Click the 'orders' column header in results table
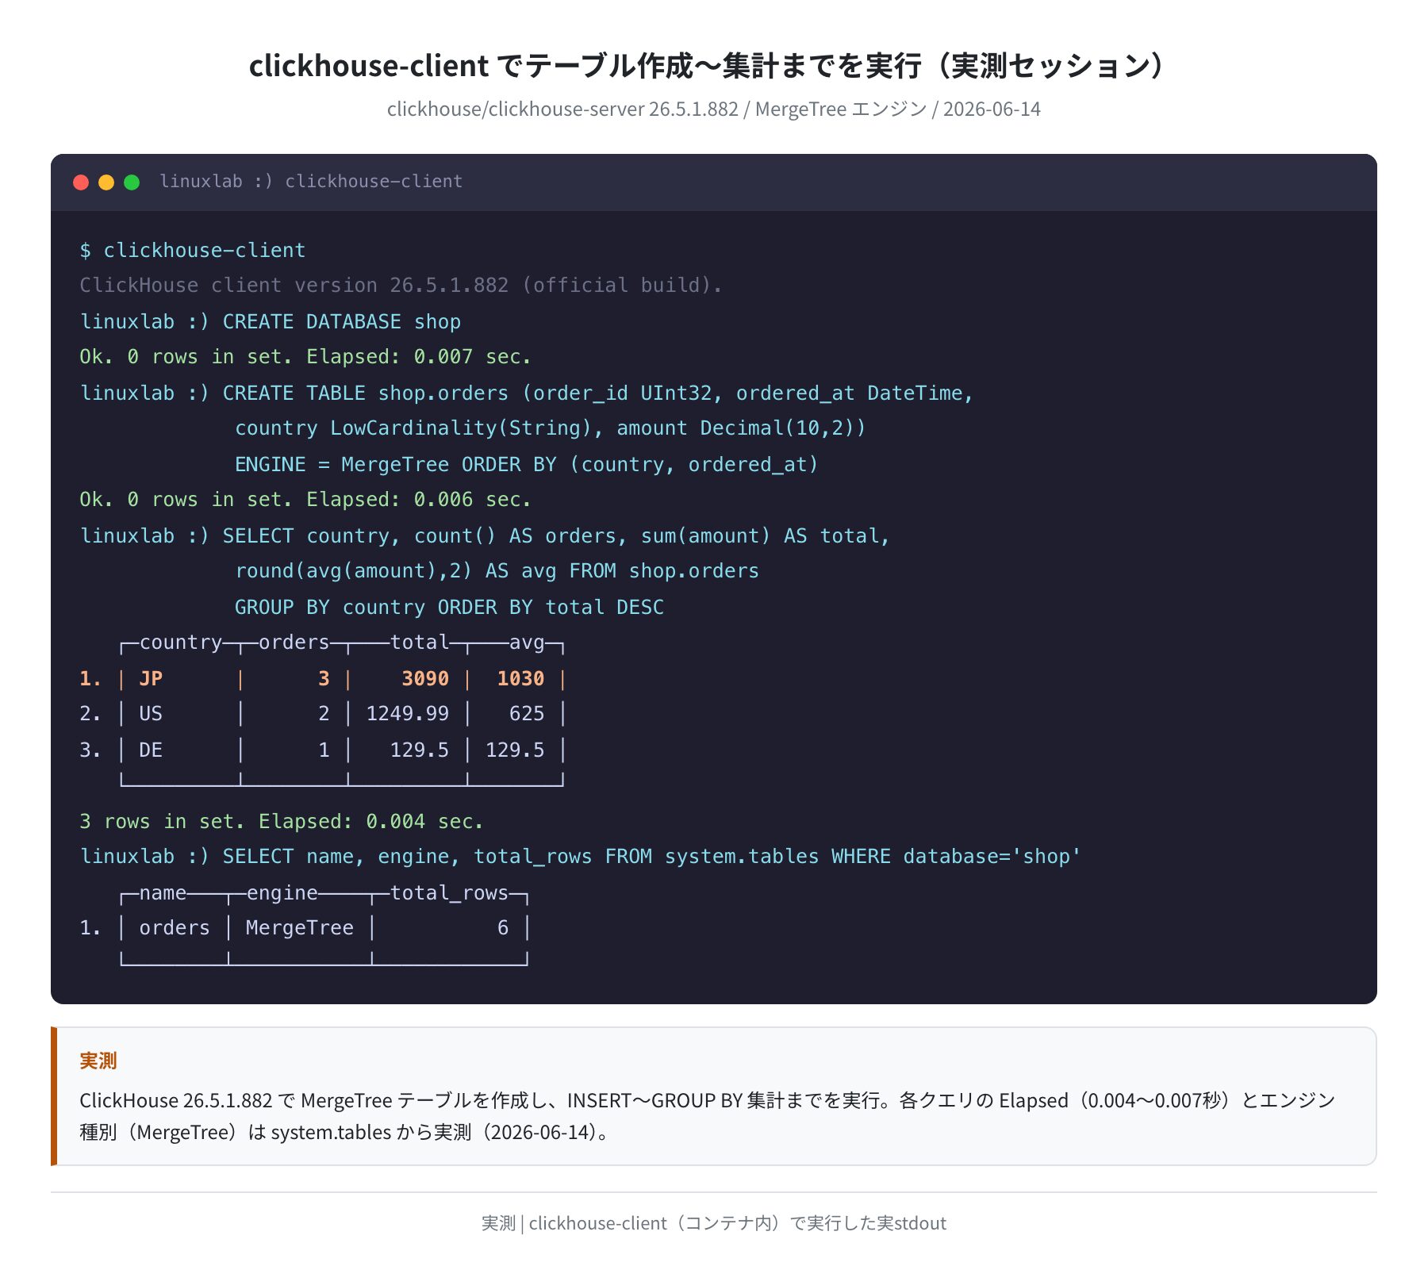 [x=294, y=643]
